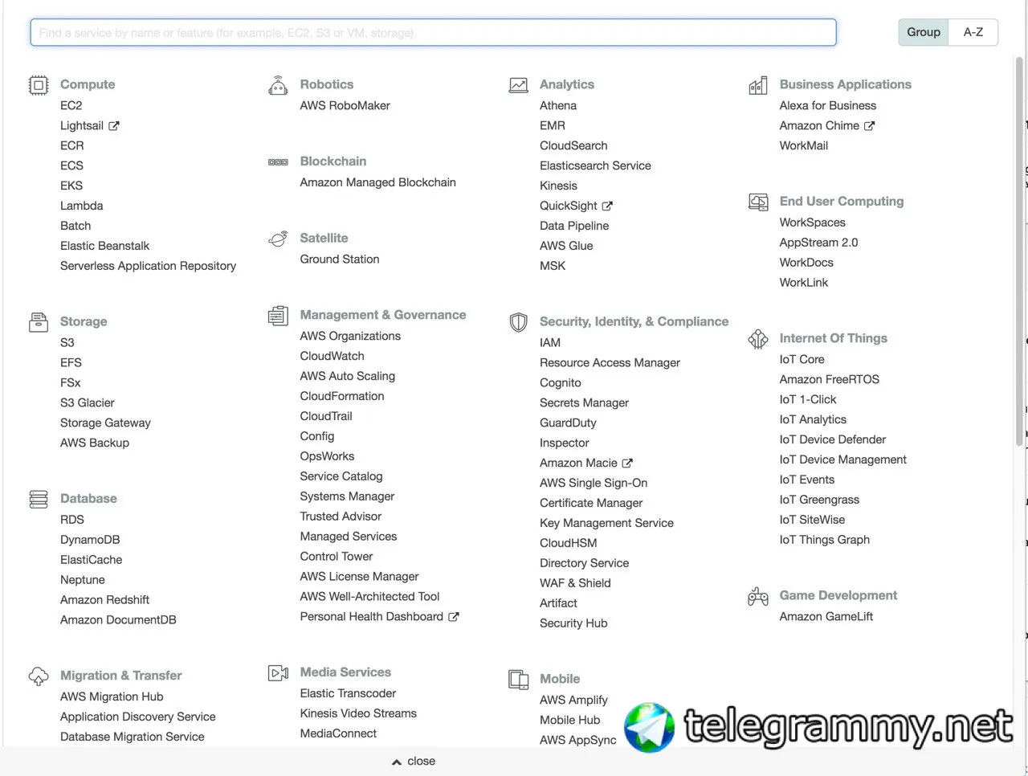
Task: Click the Mobile category icon
Action: coord(519,680)
